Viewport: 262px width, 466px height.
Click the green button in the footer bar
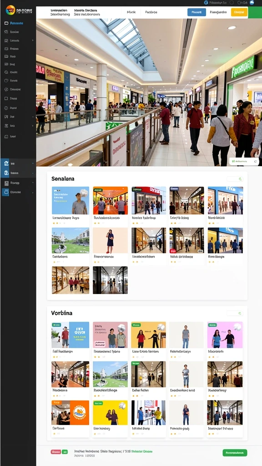pos(235,453)
